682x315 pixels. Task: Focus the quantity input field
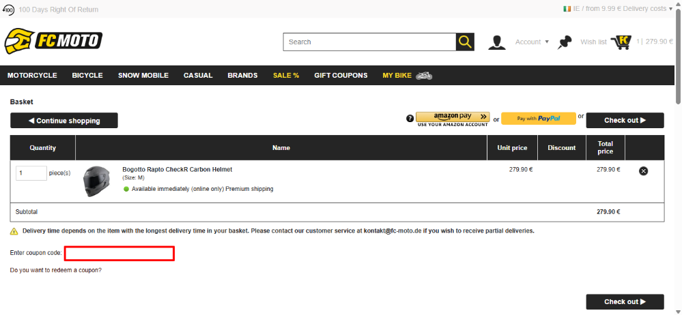coord(31,173)
